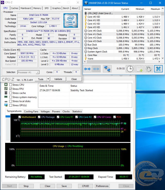Click the percent icon beside Stress FPU
Image resolution: width=165 pixels, height=190 pixels.
(x=6, y=89)
